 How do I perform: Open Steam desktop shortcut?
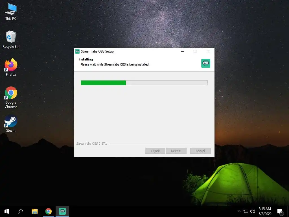[x=11, y=123]
